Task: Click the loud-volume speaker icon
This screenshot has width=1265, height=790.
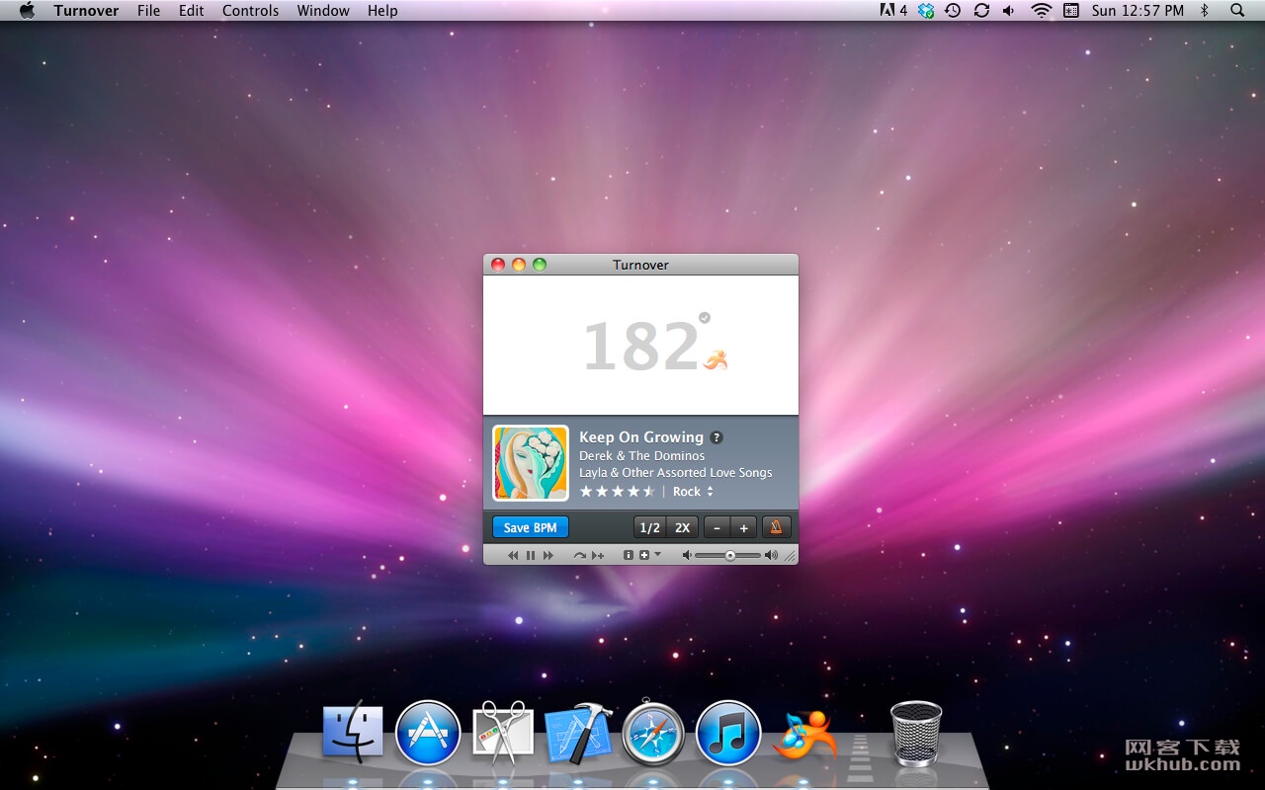Action: point(771,556)
